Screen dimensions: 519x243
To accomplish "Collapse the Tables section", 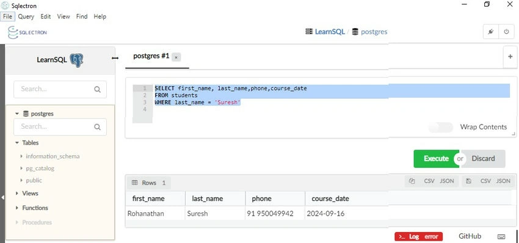I will 17,143.
